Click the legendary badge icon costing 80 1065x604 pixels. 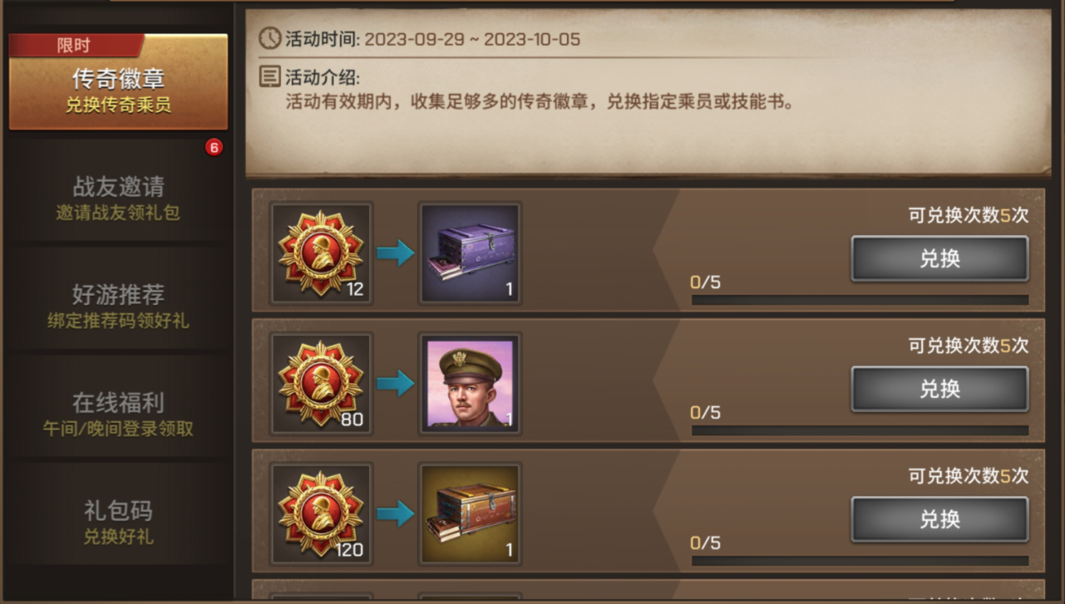(x=322, y=383)
